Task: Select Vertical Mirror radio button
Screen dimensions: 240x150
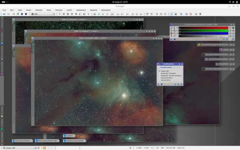Action: point(159,80)
